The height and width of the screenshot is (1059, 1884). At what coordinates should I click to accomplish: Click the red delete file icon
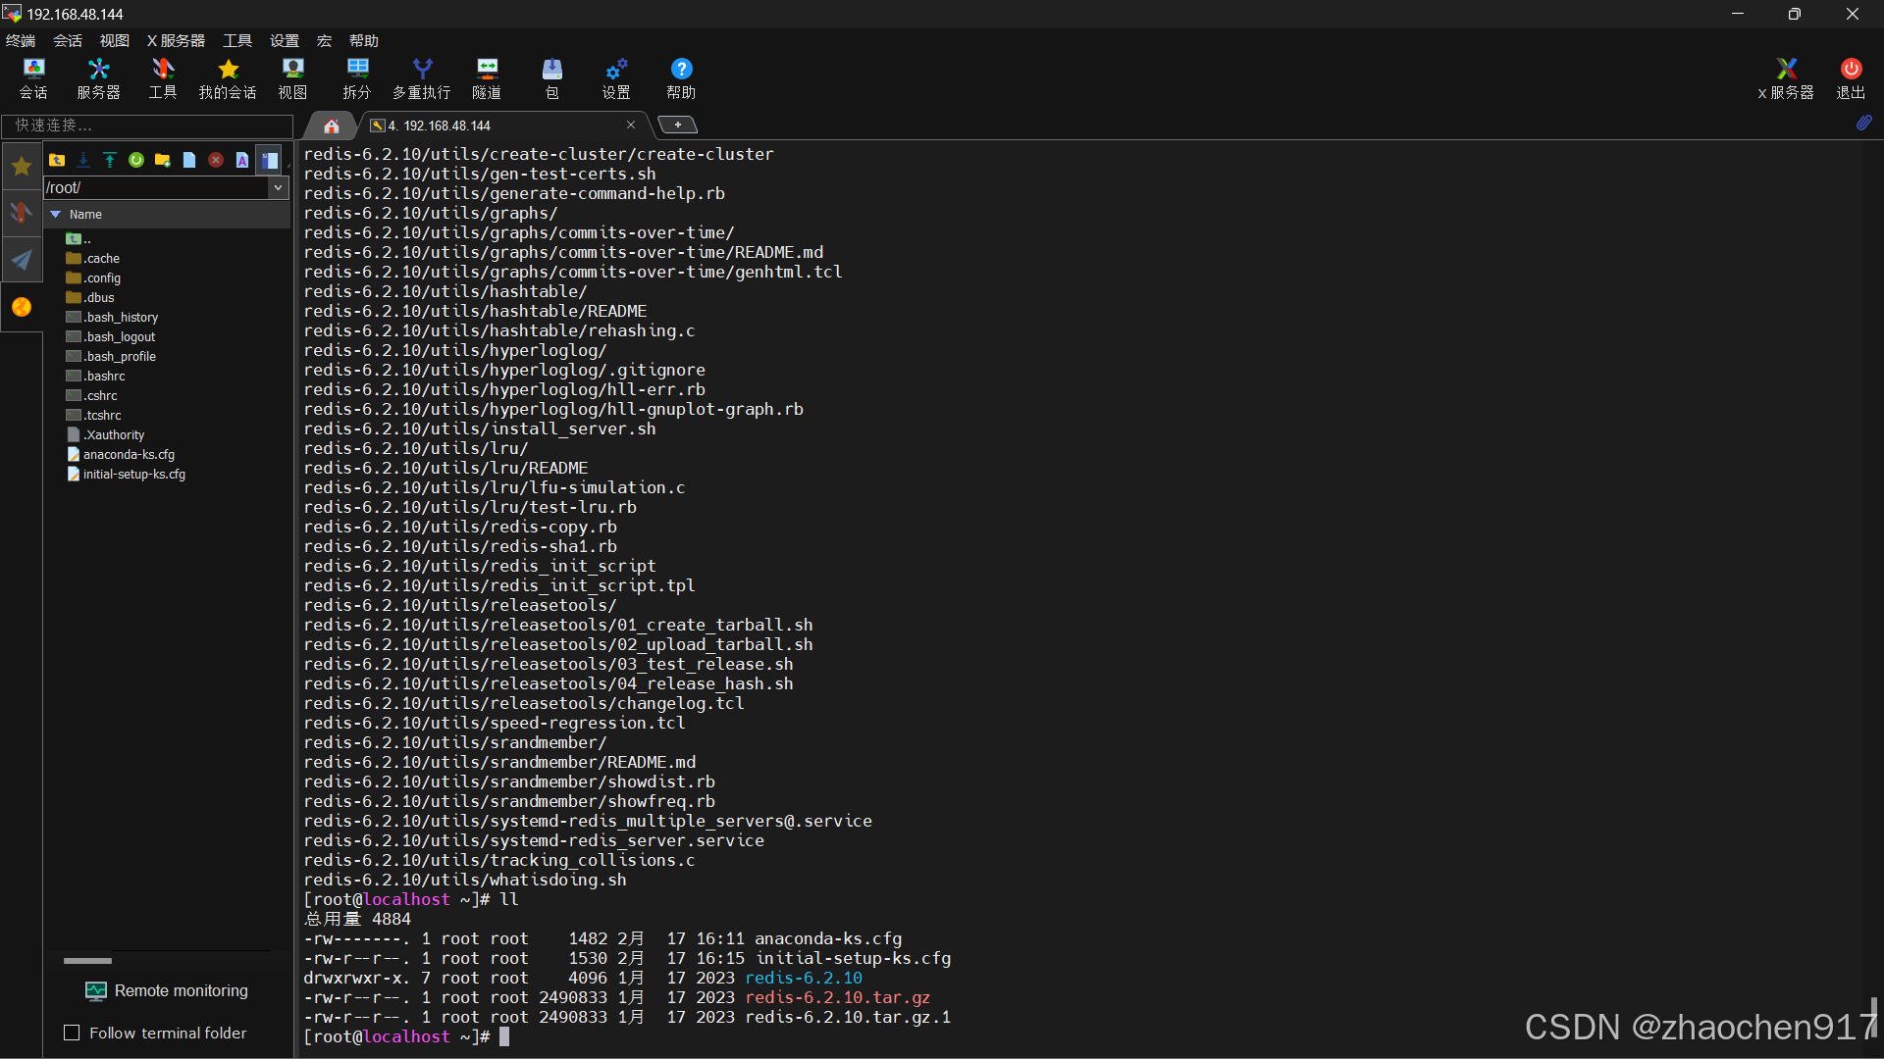216,160
